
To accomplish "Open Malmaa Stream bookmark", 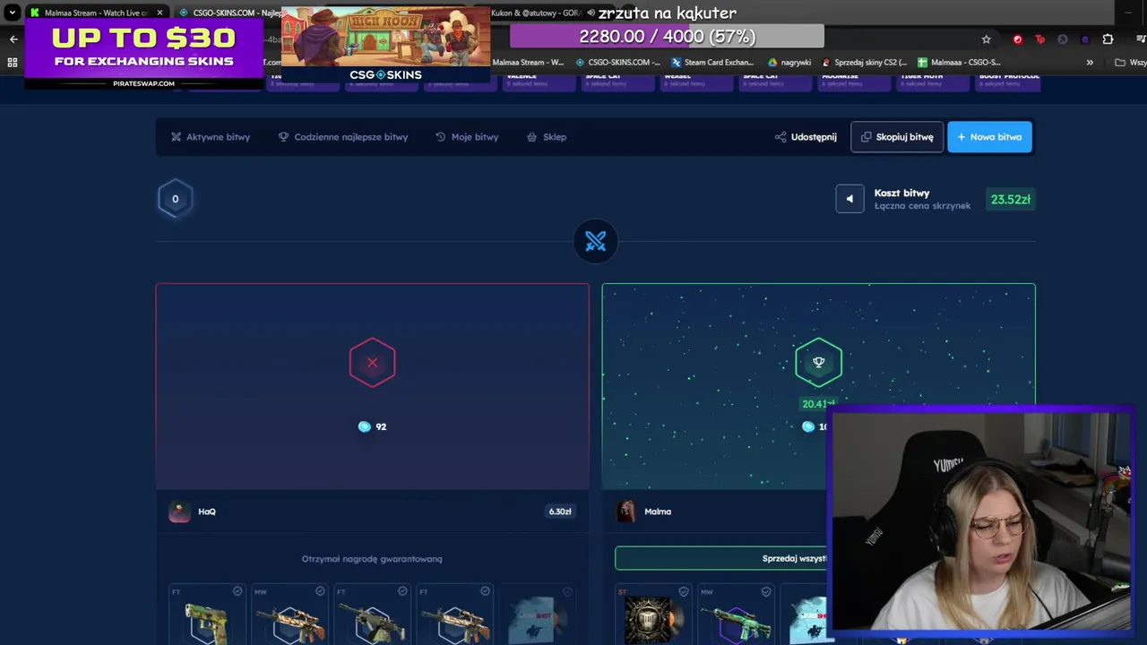I will click(528, 63).
